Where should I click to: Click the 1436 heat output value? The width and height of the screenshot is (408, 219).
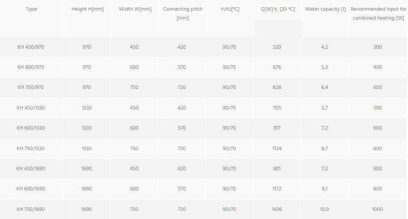tap(277, 209)
